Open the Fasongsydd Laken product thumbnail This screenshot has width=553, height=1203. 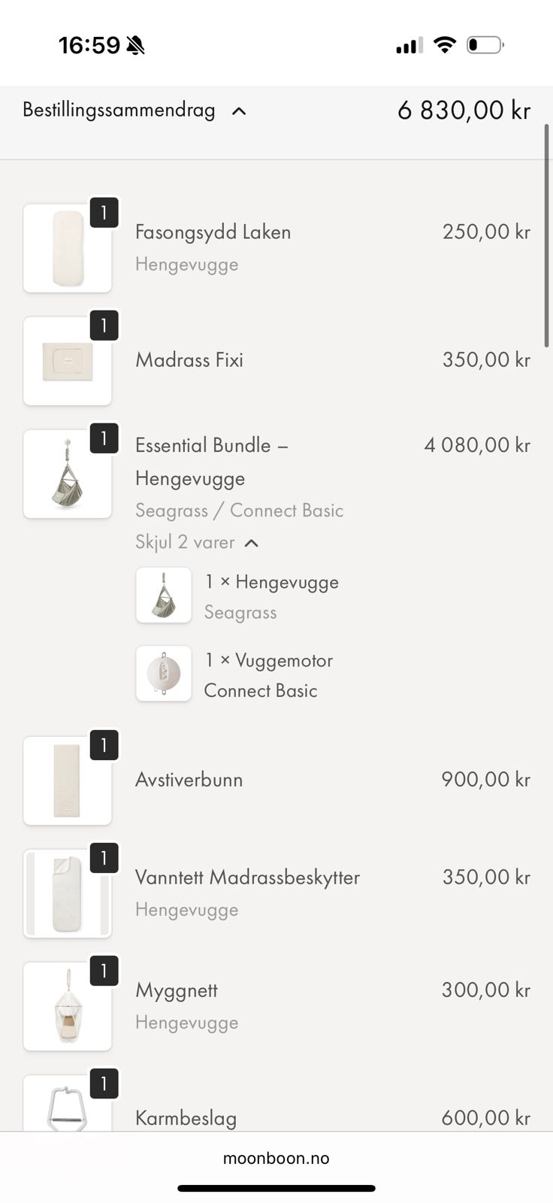tap(68, 248)
